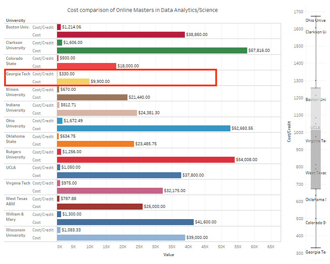
Task: Select the 'Georgia Te' label in box plot
Action: tap(316, 252)
